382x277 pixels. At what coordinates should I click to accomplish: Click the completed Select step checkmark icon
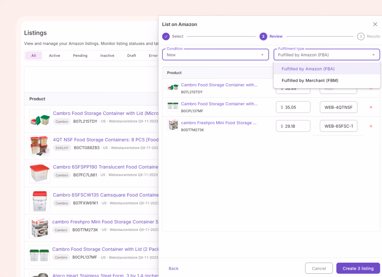pyautogui.click(x=166, y=36)
